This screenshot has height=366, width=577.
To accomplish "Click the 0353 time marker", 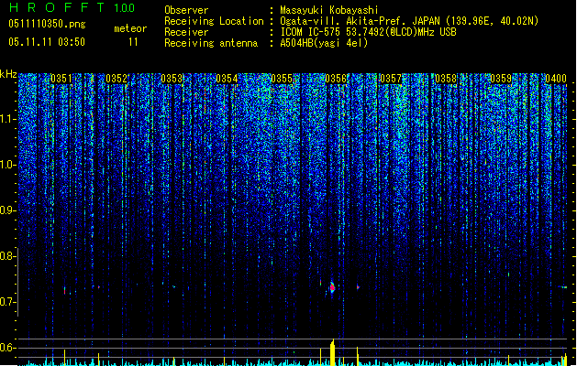I will point(172,79).
